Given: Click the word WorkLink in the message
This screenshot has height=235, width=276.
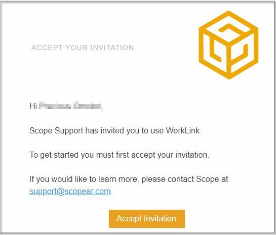Looking at the screenshot, I should (182, 131).
